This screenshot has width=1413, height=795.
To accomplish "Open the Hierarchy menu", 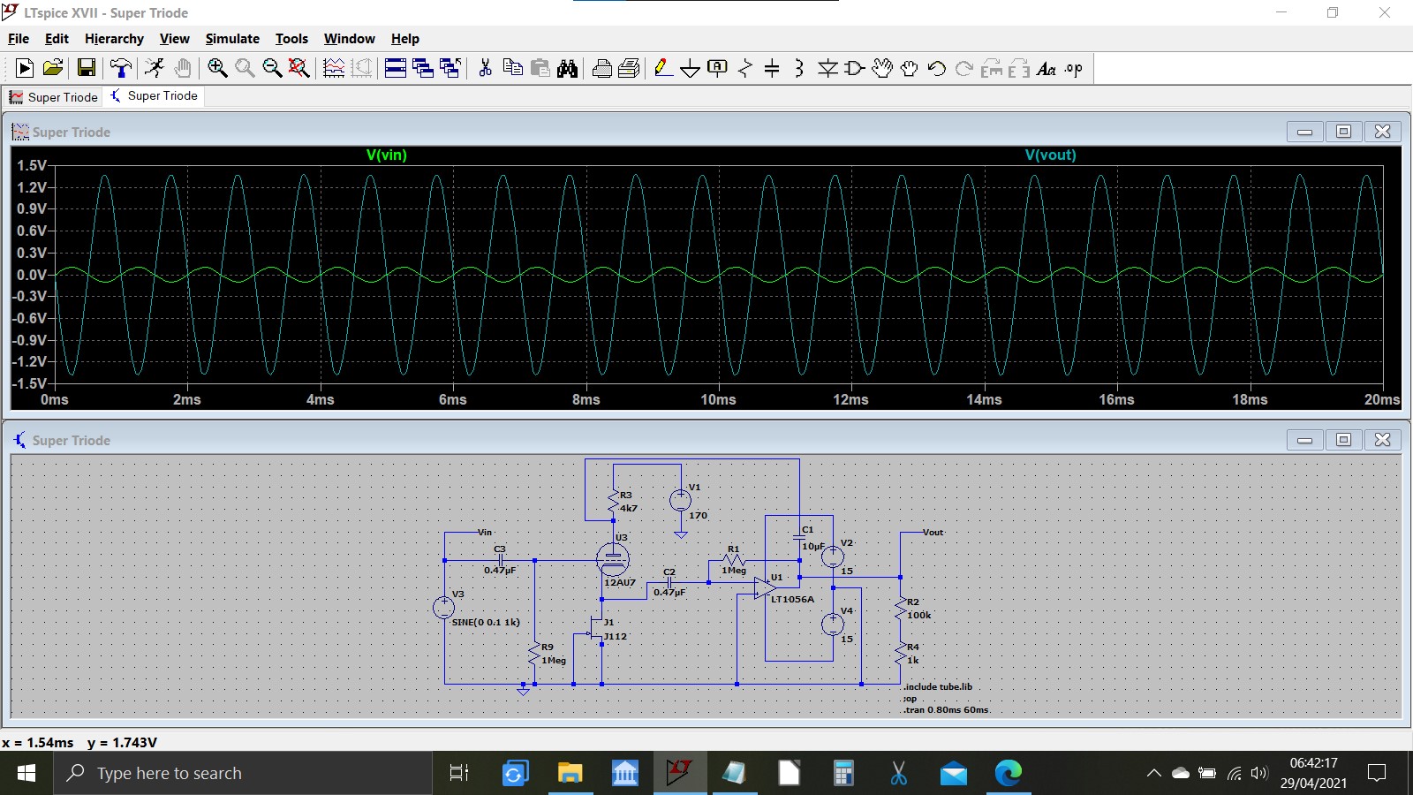I will point(114,39).
